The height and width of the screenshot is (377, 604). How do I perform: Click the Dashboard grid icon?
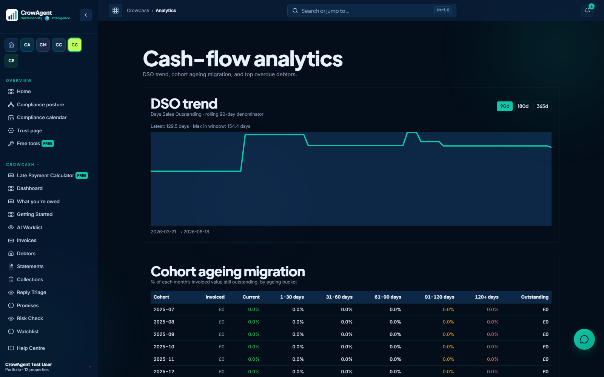[11, 188]
